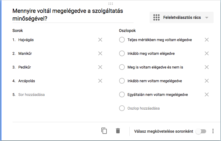
Task: Remove column 'Meg is voltam elégedve és nem is'
Action: [207, 67]
